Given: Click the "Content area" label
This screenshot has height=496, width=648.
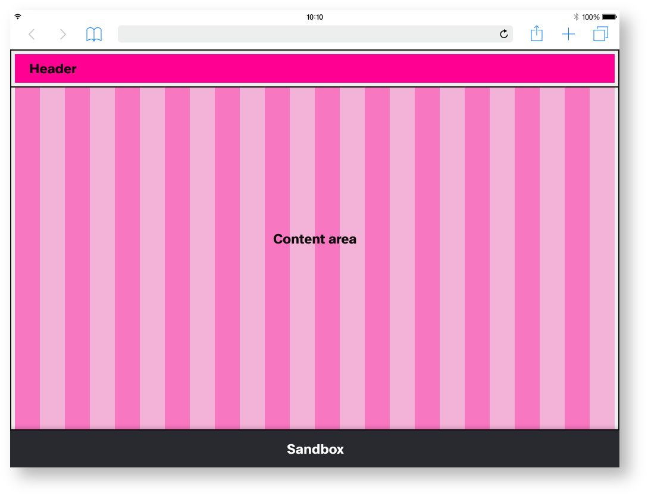Looking at the screenshot, I should 315,239.
